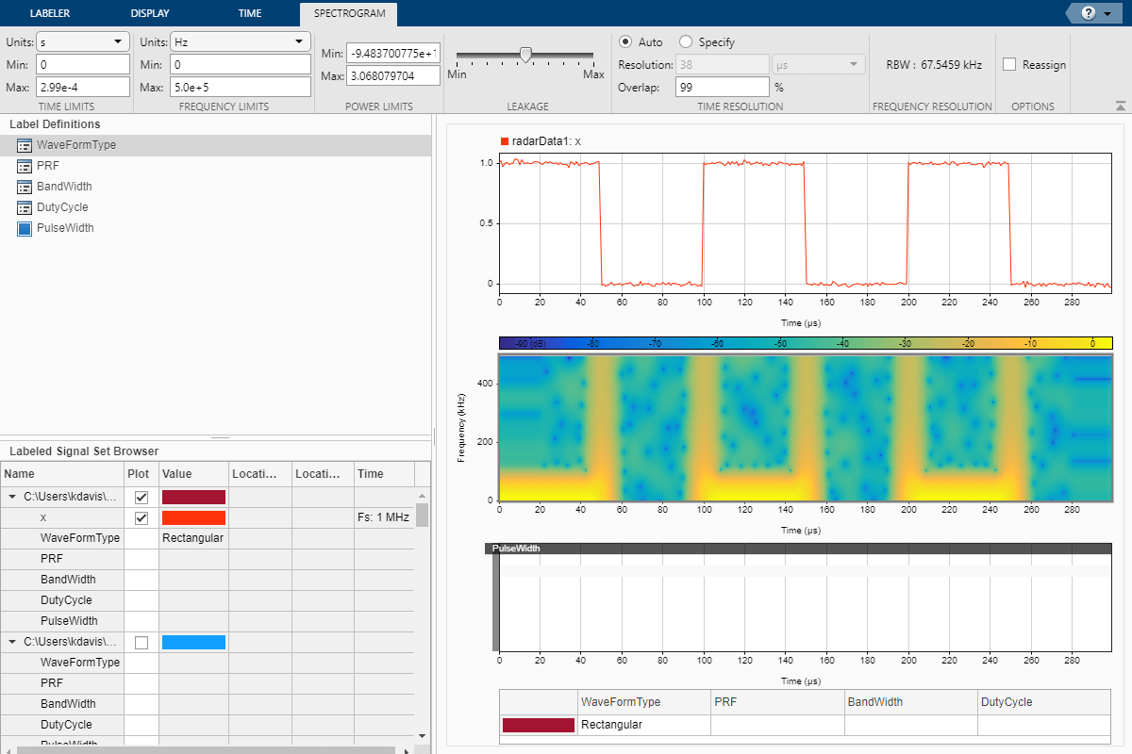This screenshot has width=1132, height=754.
Task: Select WaveFormType icon in Label Definitions
Action: (25, 145)
